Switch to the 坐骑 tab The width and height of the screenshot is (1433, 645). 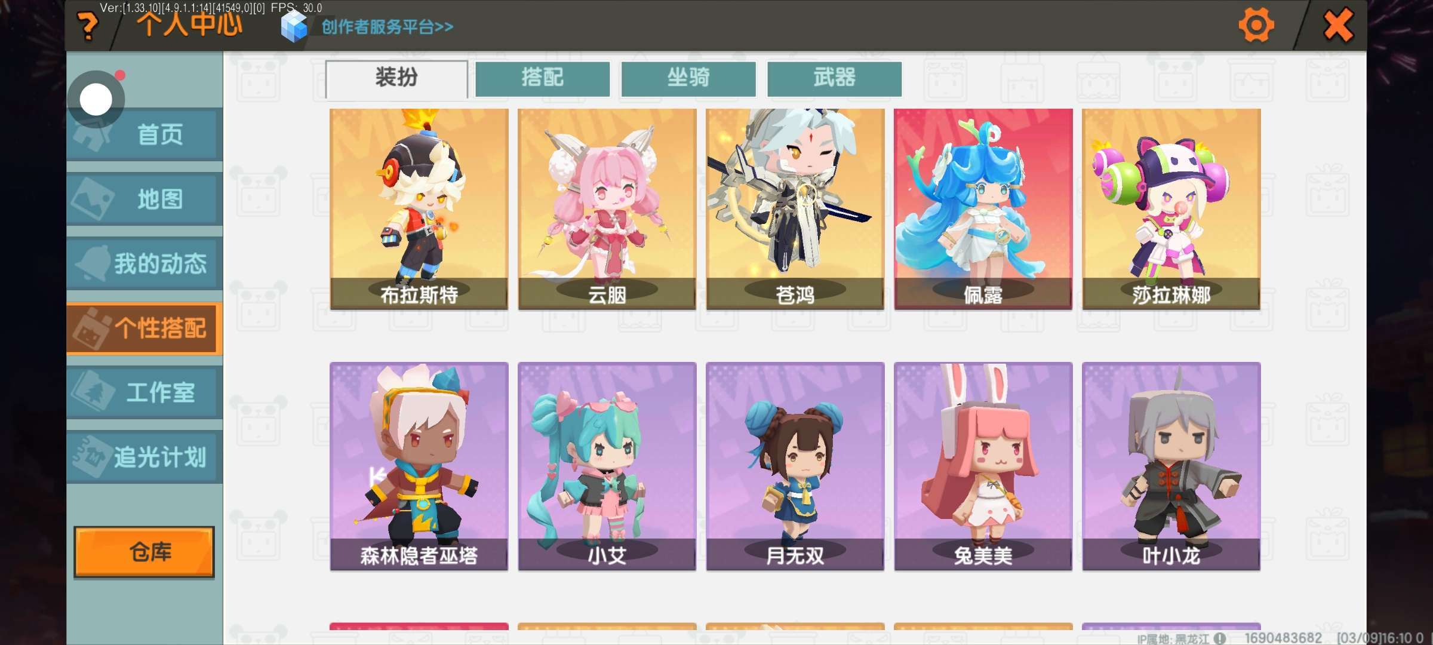coord(688,78)
